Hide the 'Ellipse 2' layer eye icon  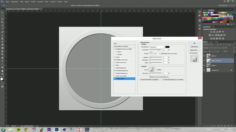tap(204, 56)
